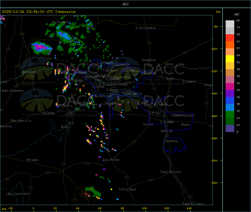Click the red 60-65 dBZ legend swatch

(230, 38)
